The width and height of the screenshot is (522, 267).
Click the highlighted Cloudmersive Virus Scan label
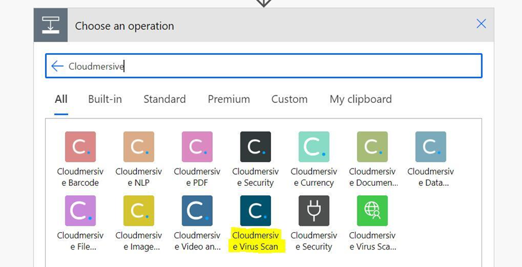point(255,241)
